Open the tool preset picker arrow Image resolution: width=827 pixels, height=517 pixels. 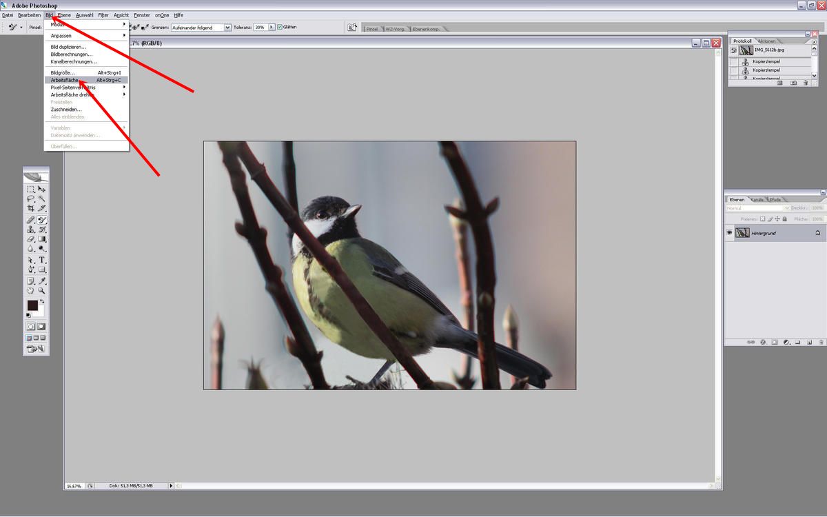pyautogui.click(x=21, y=28)
